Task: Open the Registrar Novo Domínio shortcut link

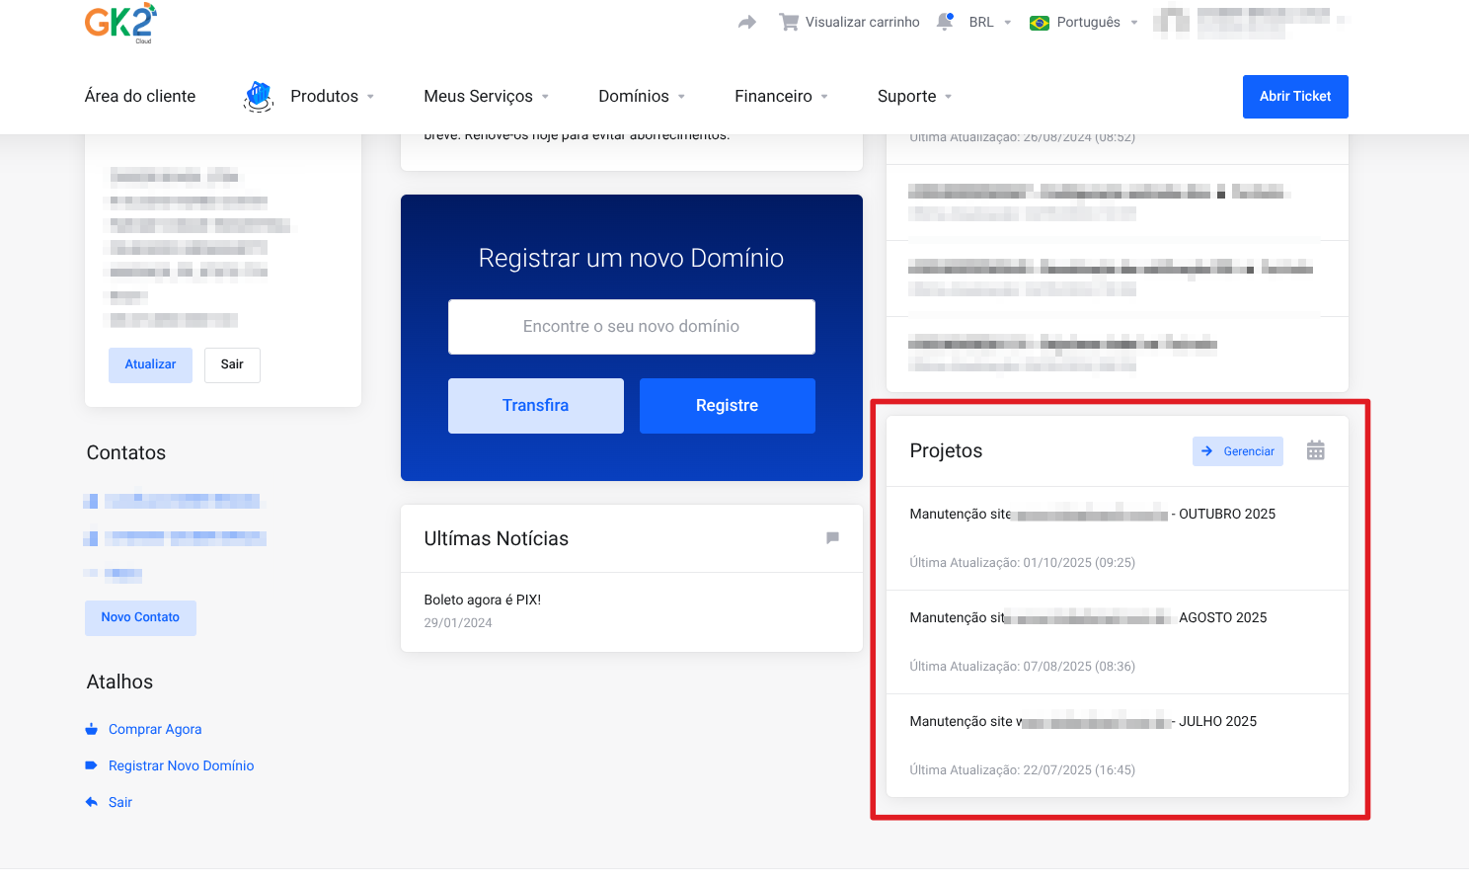Action: click(181, 766)
